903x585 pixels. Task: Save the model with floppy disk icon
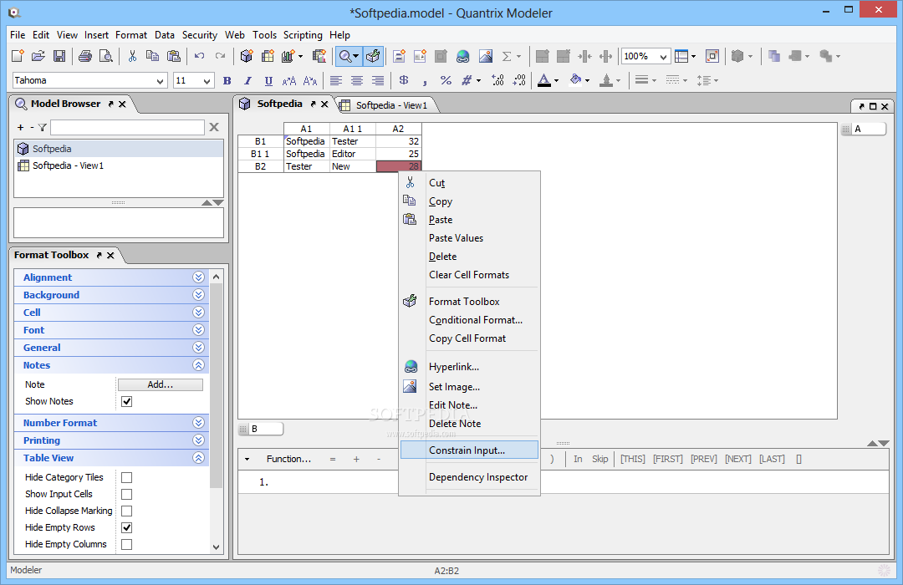click(59, 56)
